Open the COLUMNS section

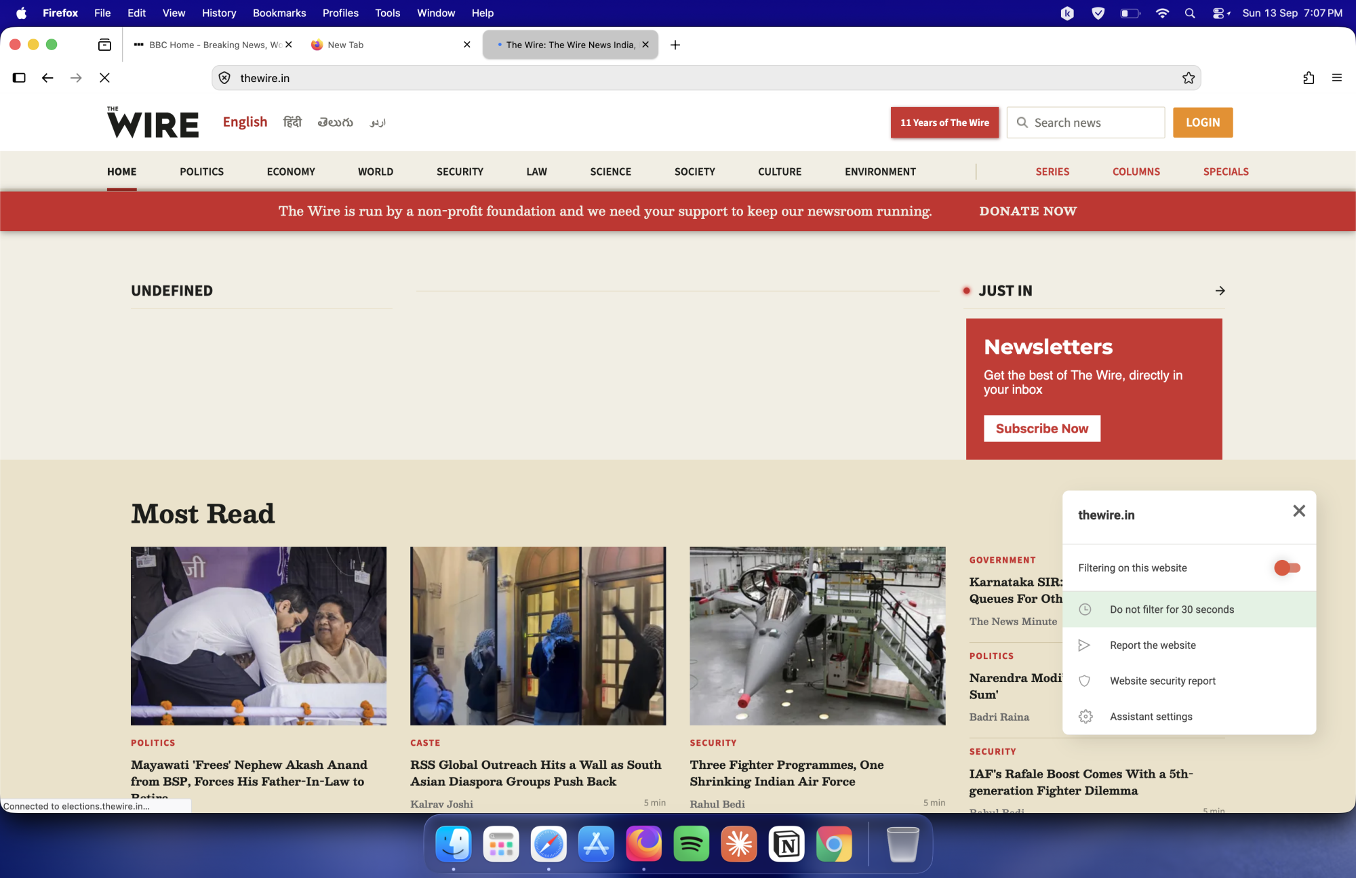(x=1136, y=172)
